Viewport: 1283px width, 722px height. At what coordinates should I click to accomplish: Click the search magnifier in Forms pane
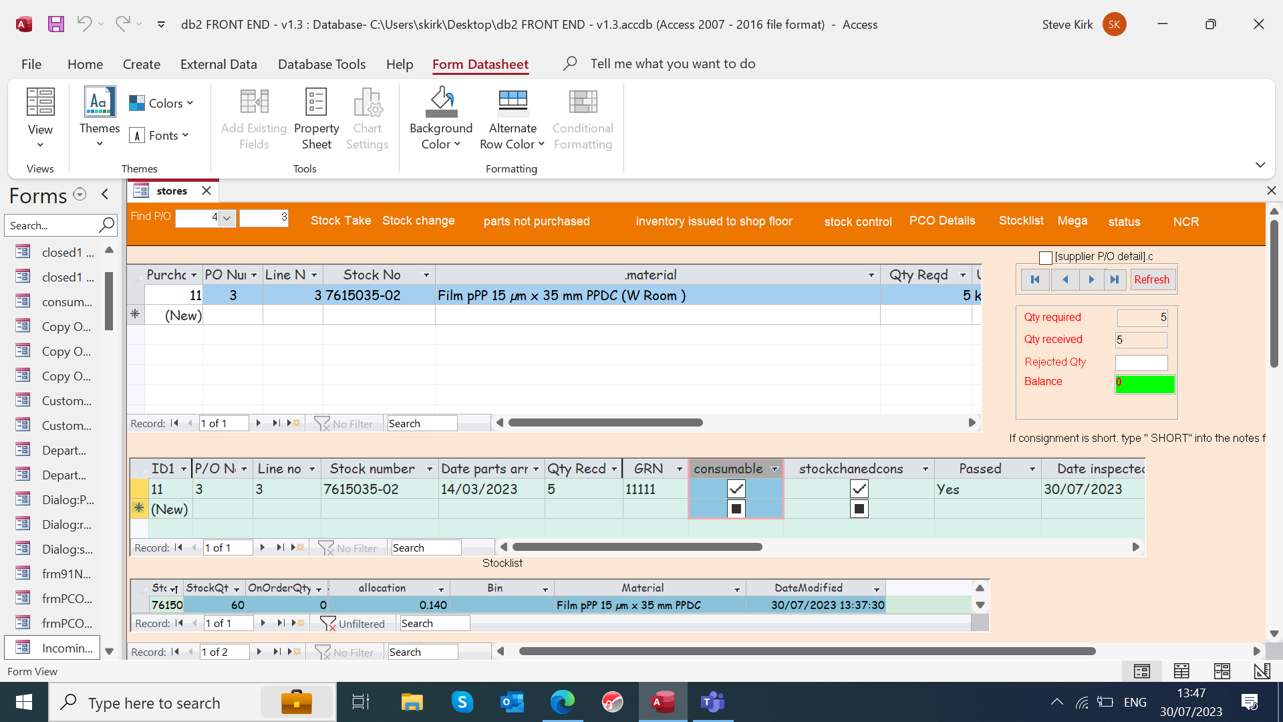pos(106,225)
